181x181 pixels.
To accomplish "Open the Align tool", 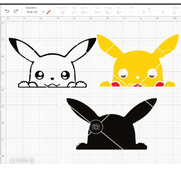I will (x=97, y=12).
